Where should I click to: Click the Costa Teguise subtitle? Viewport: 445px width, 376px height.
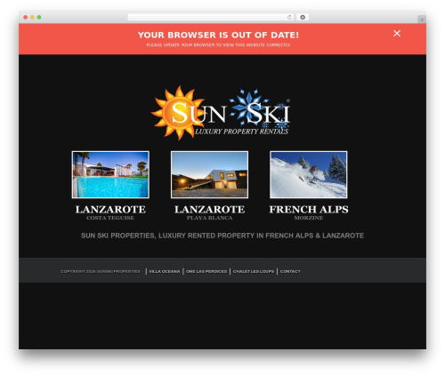[110, 218]
